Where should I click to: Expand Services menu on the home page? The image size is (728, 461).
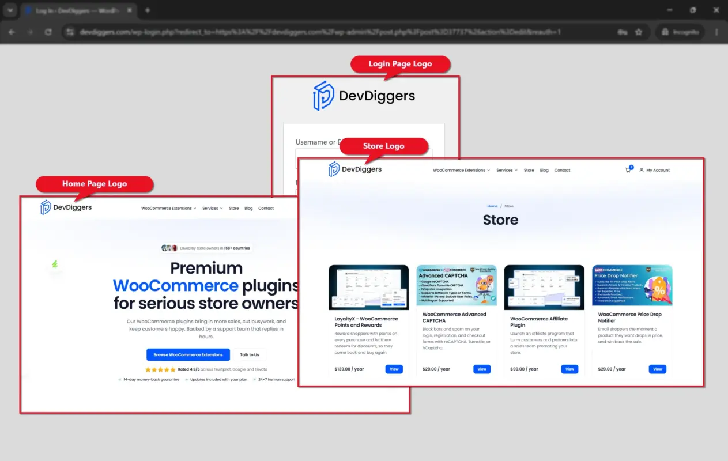[x=213, y=208]
